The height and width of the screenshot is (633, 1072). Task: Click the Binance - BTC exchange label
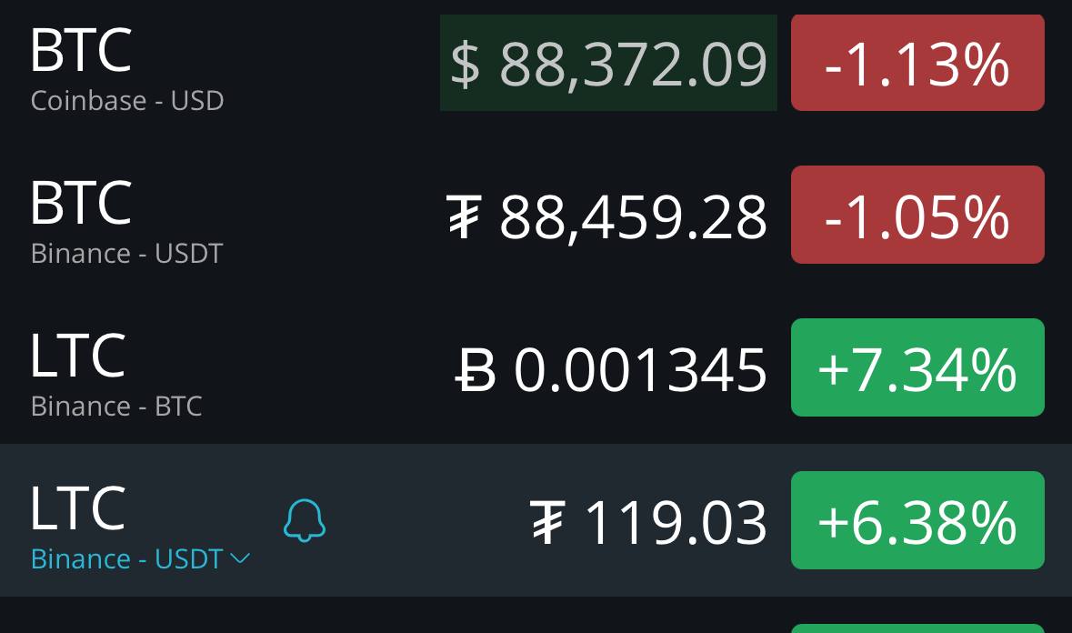click(116, 407)
